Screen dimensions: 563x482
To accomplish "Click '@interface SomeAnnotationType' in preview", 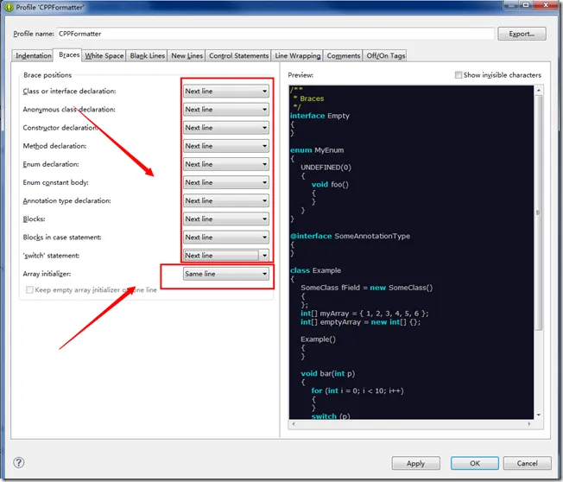I will (x=350, y=236).
